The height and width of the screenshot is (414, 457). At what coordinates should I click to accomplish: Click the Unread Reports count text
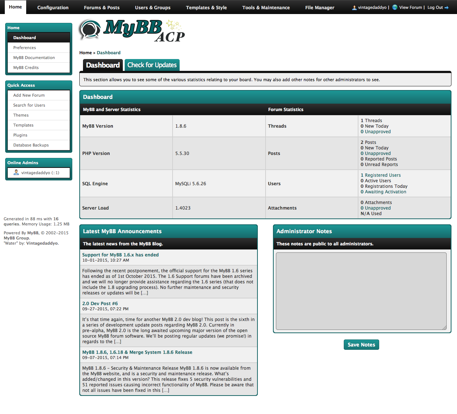click(379, 165)
